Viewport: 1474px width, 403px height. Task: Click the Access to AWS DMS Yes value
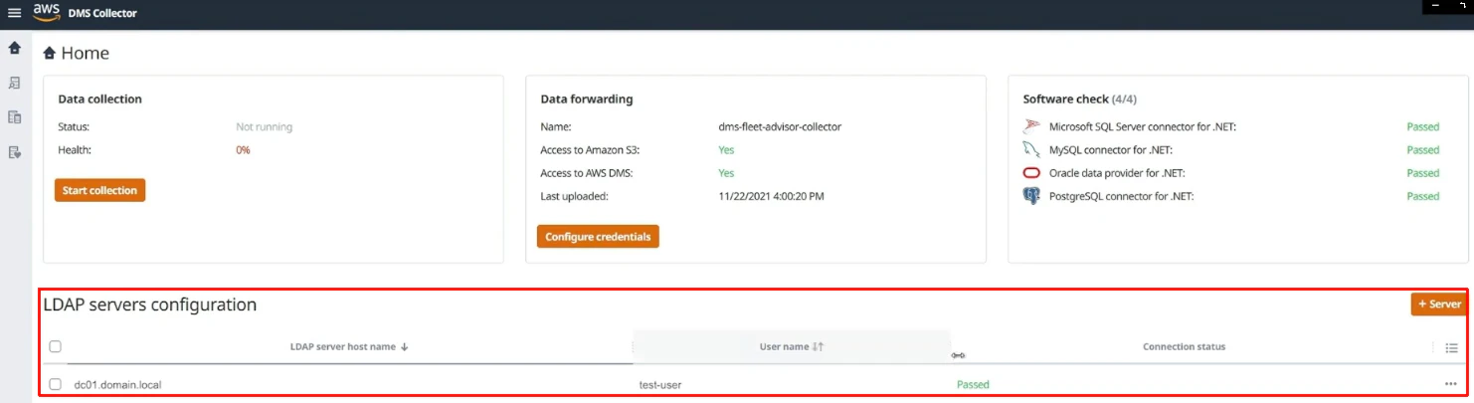coord(726,172)
